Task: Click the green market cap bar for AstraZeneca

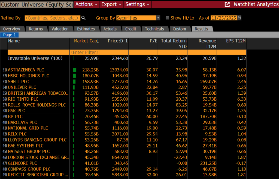Action: tap(75, 70)
